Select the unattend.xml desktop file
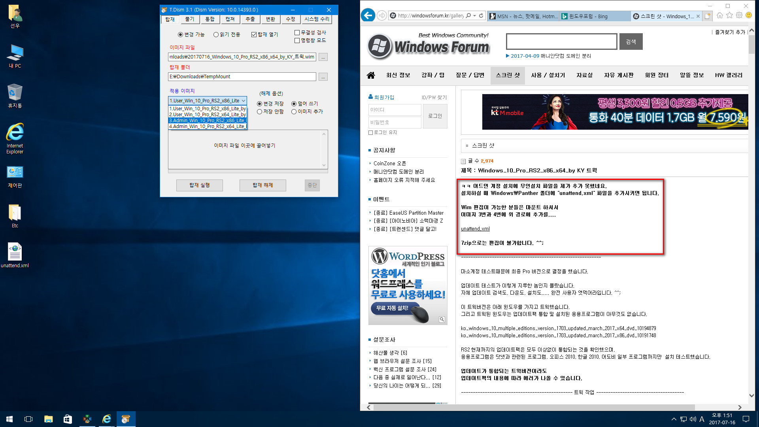Screen dimensions: 759x427 [x=15, y=255]
